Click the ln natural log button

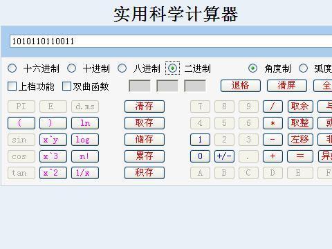[85, 123]
